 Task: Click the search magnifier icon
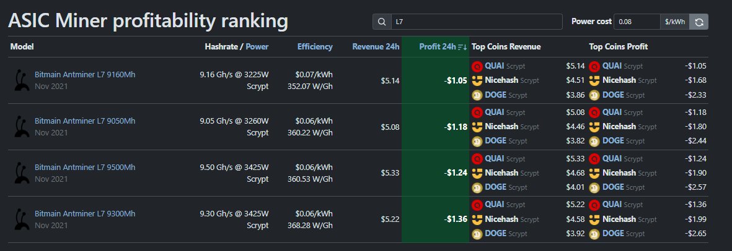(382, 22)
